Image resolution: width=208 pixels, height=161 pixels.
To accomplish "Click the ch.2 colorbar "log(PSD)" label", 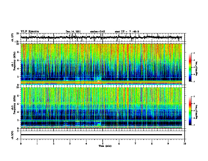I will click(x=197, y=112).
